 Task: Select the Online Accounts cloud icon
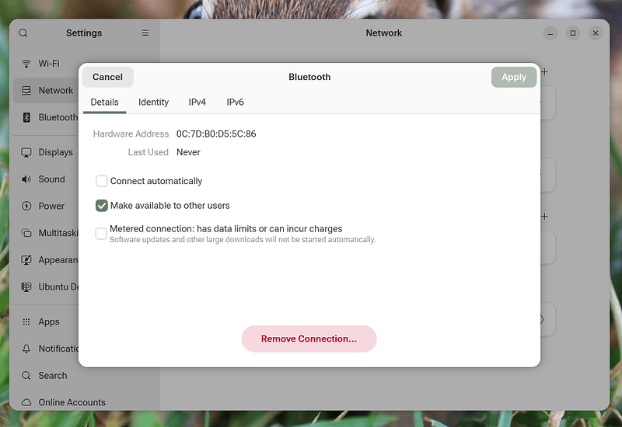(26, 402)
